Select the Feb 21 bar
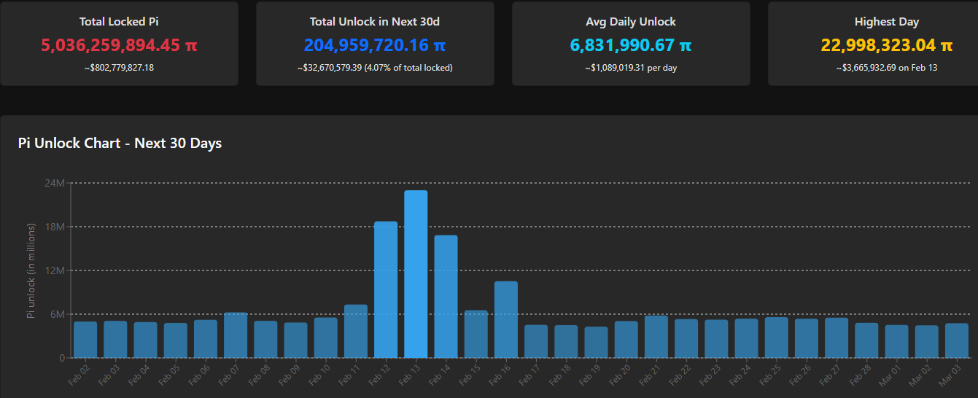978x398 pixels. pos(656,337)
